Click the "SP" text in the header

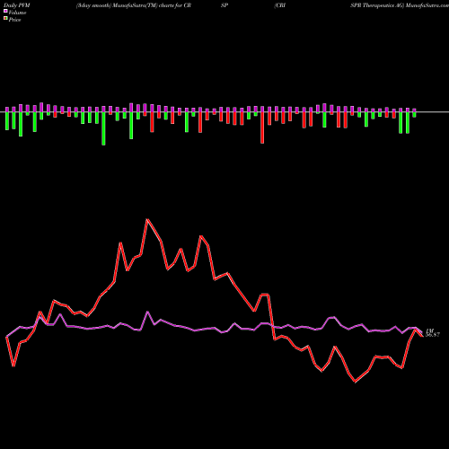[x=224, y=5]
